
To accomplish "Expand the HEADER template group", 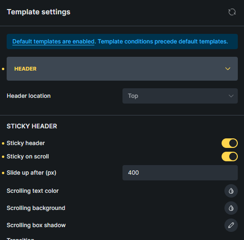I will [122, 69].
